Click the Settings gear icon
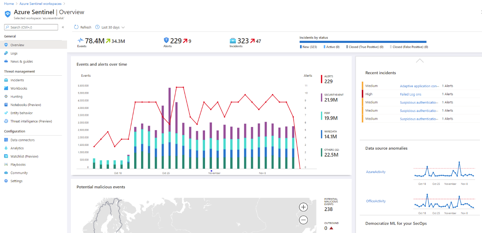Viewport: 482px width, 233px height. 6,181
